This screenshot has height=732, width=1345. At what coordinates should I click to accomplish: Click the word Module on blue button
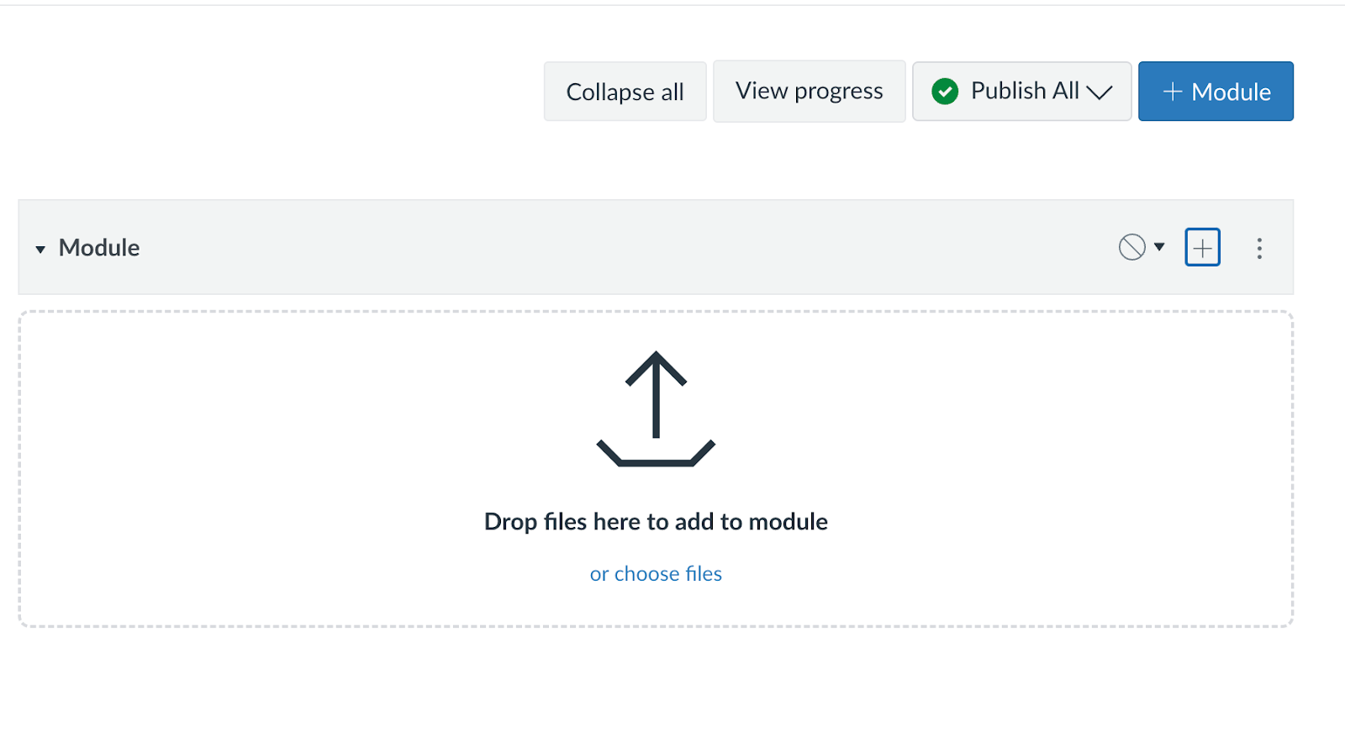point(1231,92)
